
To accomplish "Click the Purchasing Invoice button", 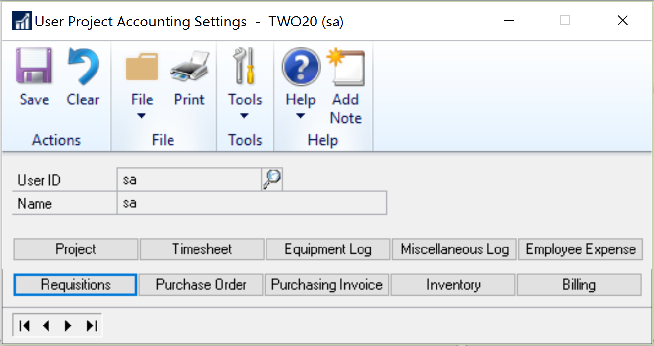I will tap(327, 285).
